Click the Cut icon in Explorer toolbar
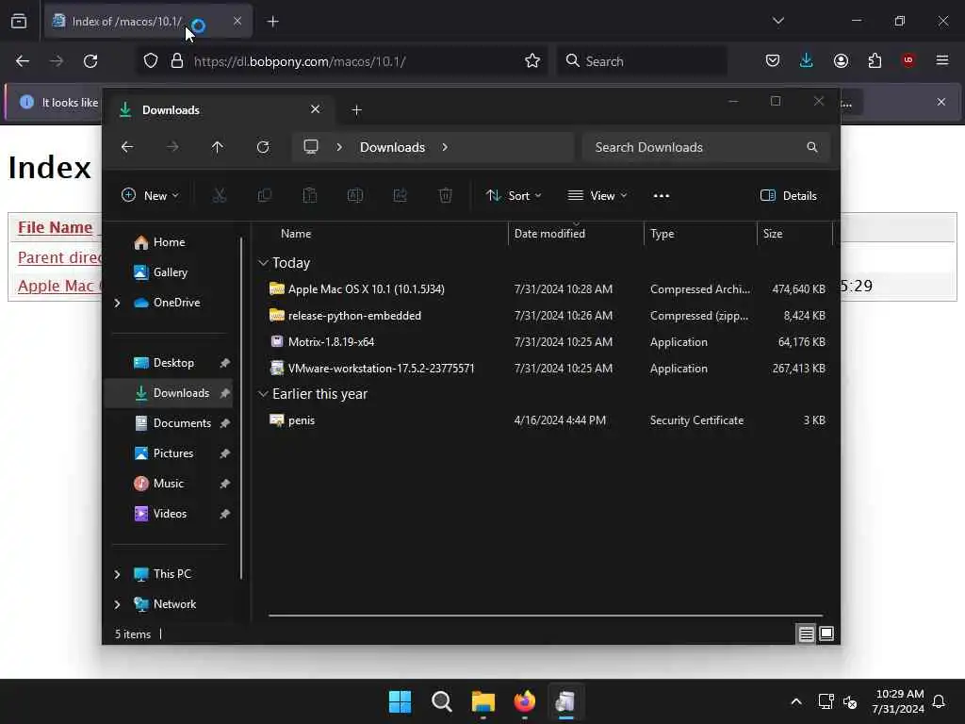Viewport: 965px width, 724px height. click(219, 196)
